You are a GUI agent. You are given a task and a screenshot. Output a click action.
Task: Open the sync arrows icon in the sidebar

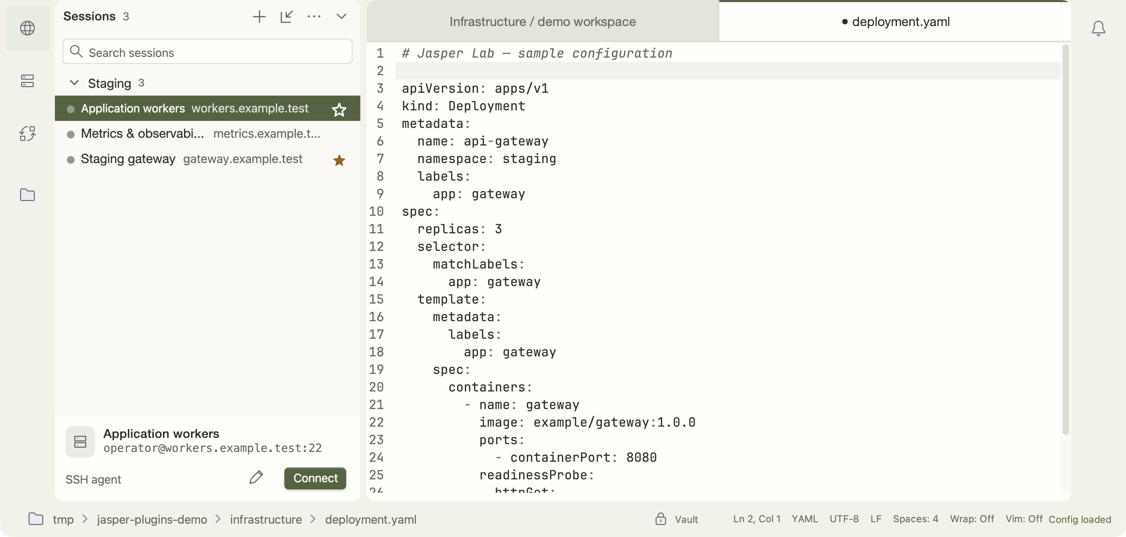pos(27,134)
